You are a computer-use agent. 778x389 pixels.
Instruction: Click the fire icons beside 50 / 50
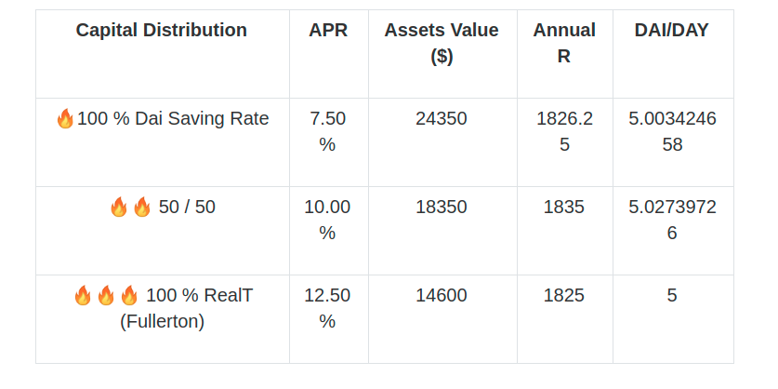[x=130, y=208]
